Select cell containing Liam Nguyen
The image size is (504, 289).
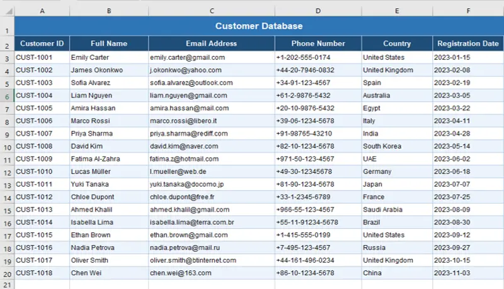[x=109, y=95]
